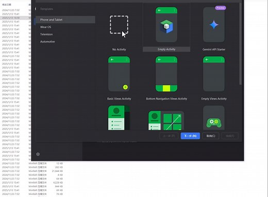
Task: Click the purple Preview badge
Action: 220,8
